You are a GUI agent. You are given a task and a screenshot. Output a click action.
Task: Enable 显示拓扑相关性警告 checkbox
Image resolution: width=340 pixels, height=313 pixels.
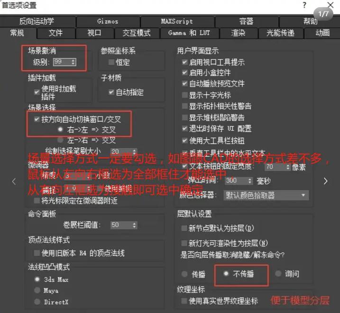tap(185, 106)
